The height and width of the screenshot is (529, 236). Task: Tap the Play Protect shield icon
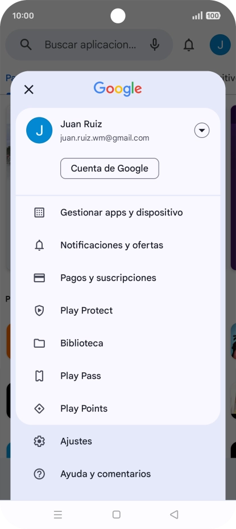(39, 310)
